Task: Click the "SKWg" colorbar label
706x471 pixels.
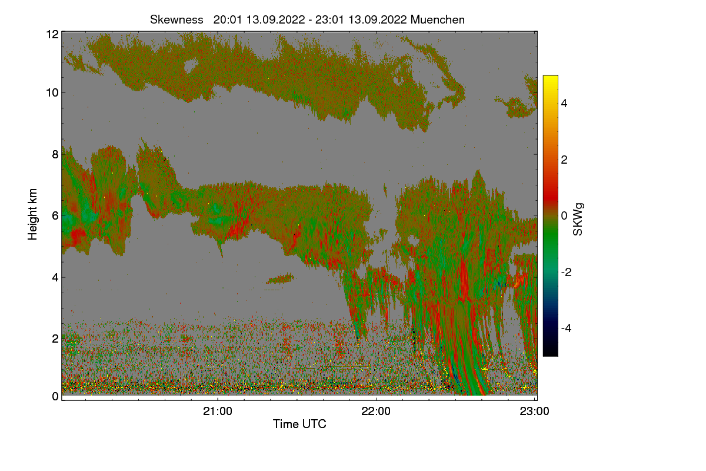Action: [578, 220]
